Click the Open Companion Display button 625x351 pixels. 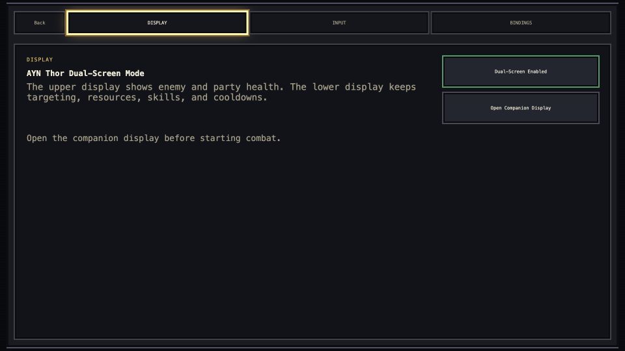pyautogui.click(x=521, y=108)
